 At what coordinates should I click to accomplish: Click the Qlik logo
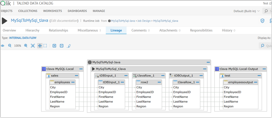6,3
